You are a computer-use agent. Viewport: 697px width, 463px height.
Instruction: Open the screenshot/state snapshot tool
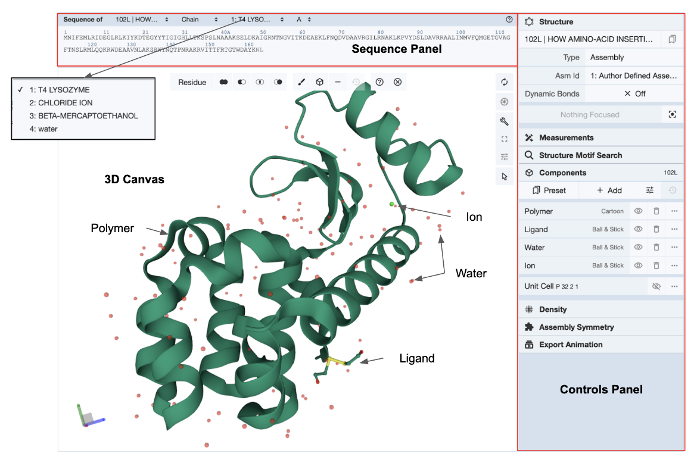[x=505, y=102]
